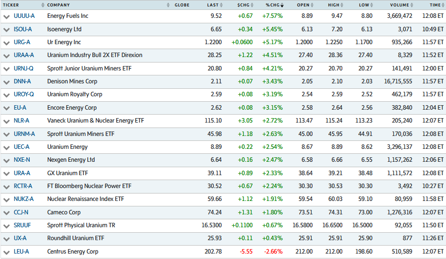Expand the DNN-A row chevron
The width and height of the screenshot is (446, 259).
[6, 82]
